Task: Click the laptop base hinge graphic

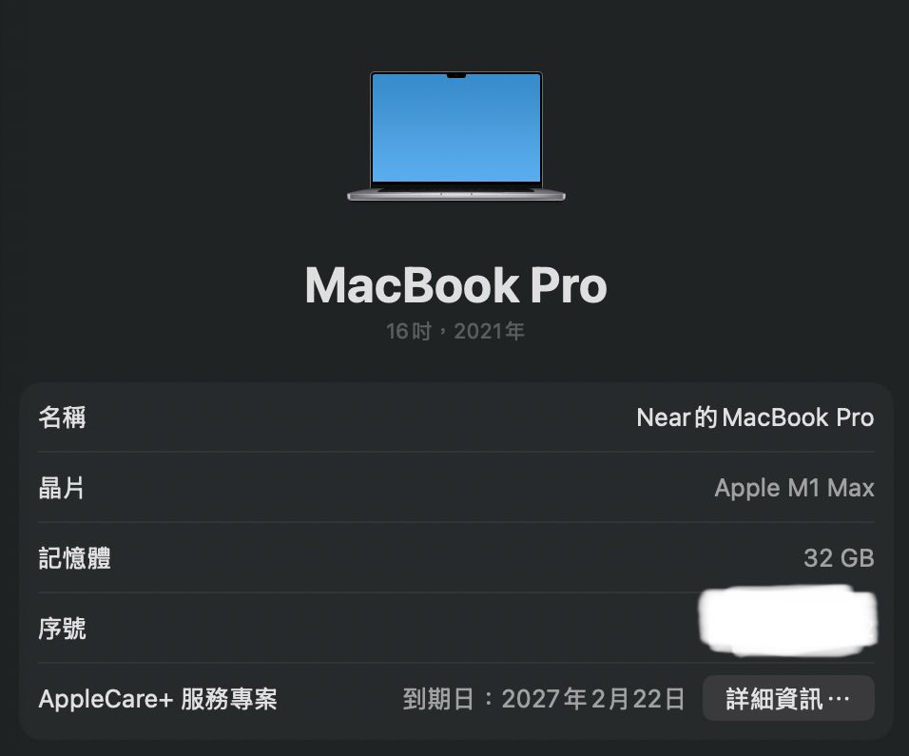Action: point(455,195)
